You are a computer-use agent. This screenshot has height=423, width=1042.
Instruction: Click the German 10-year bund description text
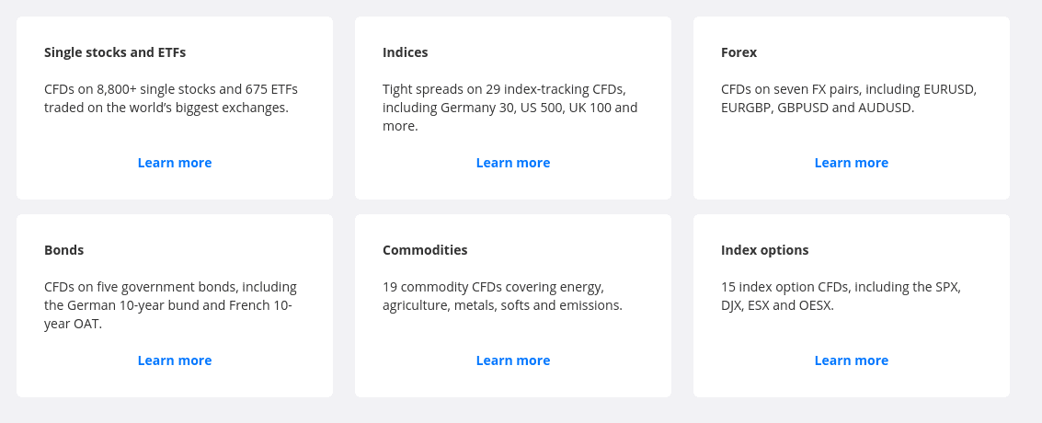pos(171,305)
